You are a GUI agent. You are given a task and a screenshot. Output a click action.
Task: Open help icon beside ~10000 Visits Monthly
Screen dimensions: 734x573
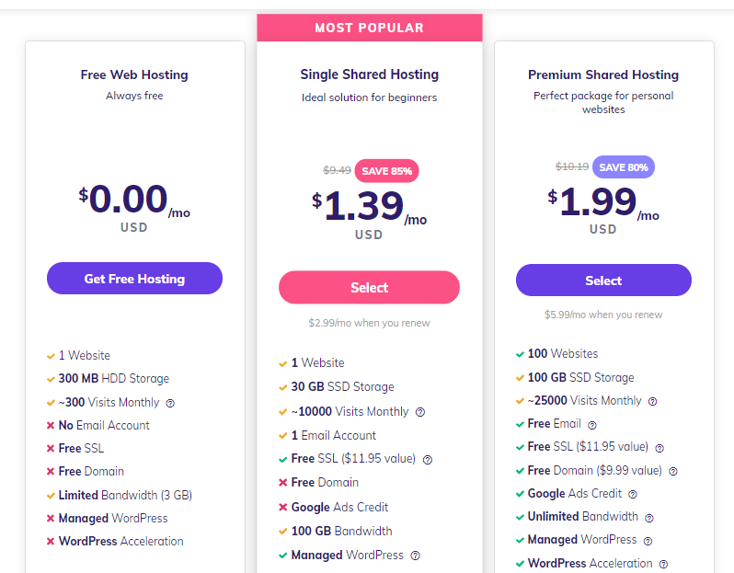click(x=420, y=412)
